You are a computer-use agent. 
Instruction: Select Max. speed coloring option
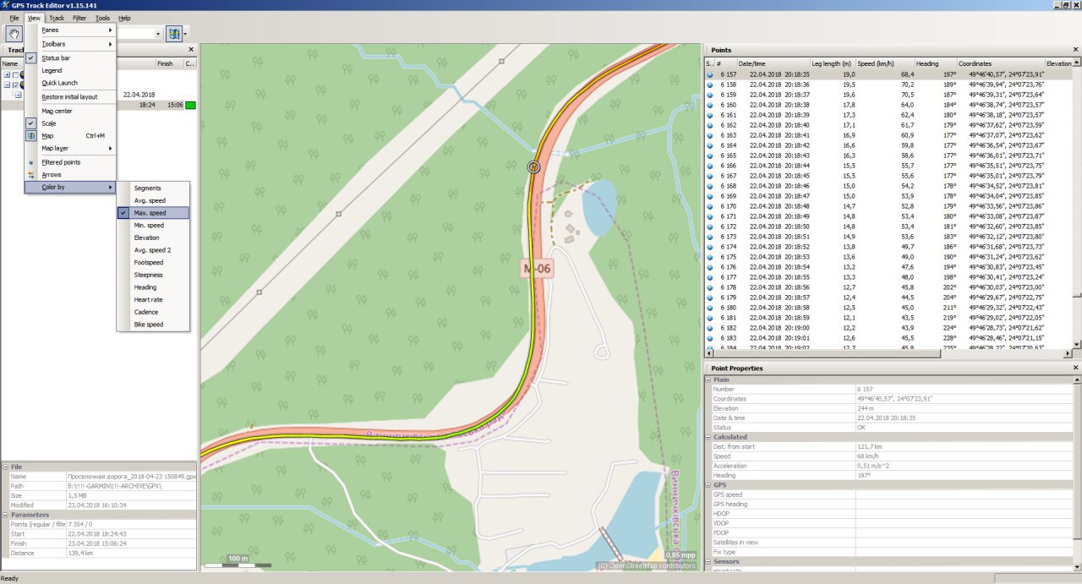[153, 213]
